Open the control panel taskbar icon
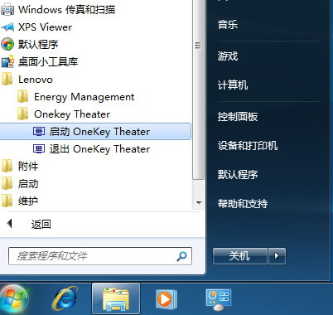Image resolution: width=333 pixels, height=315 pixels. coord(219,299)
